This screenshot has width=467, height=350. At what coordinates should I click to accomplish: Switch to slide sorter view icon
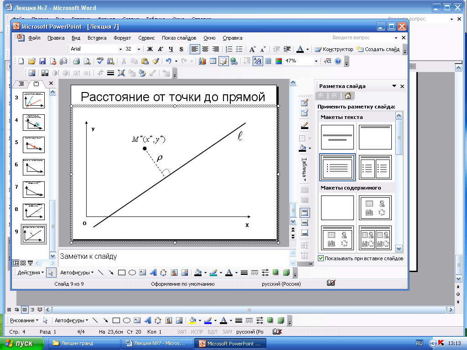tap(23, 263)
